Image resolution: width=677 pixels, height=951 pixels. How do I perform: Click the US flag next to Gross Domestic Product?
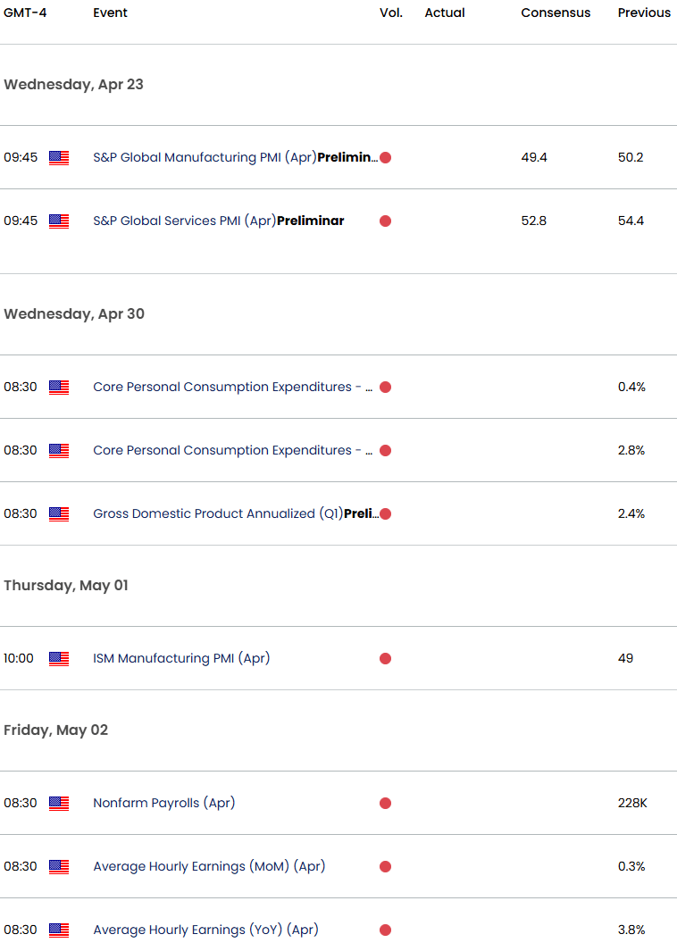tap(59, 513)
